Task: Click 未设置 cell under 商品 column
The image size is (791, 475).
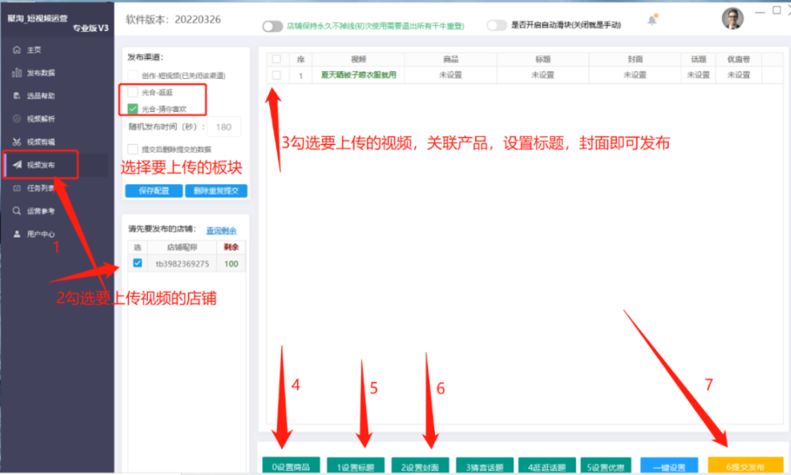Action: pyautogui.click(x=450, y=75)
